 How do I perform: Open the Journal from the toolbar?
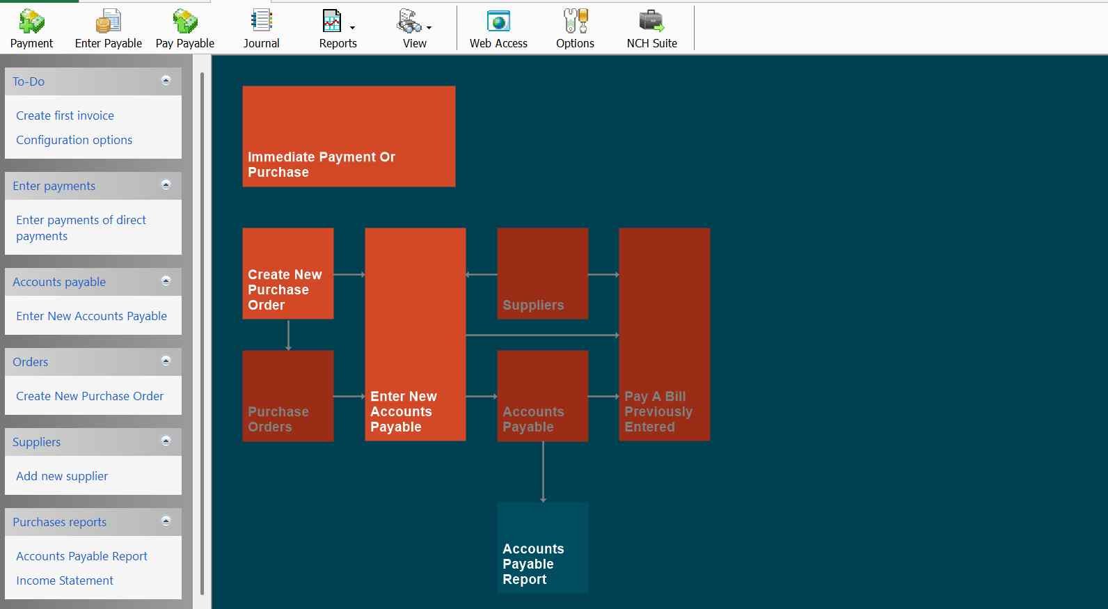pyautogui.click(x=261, y=28)
